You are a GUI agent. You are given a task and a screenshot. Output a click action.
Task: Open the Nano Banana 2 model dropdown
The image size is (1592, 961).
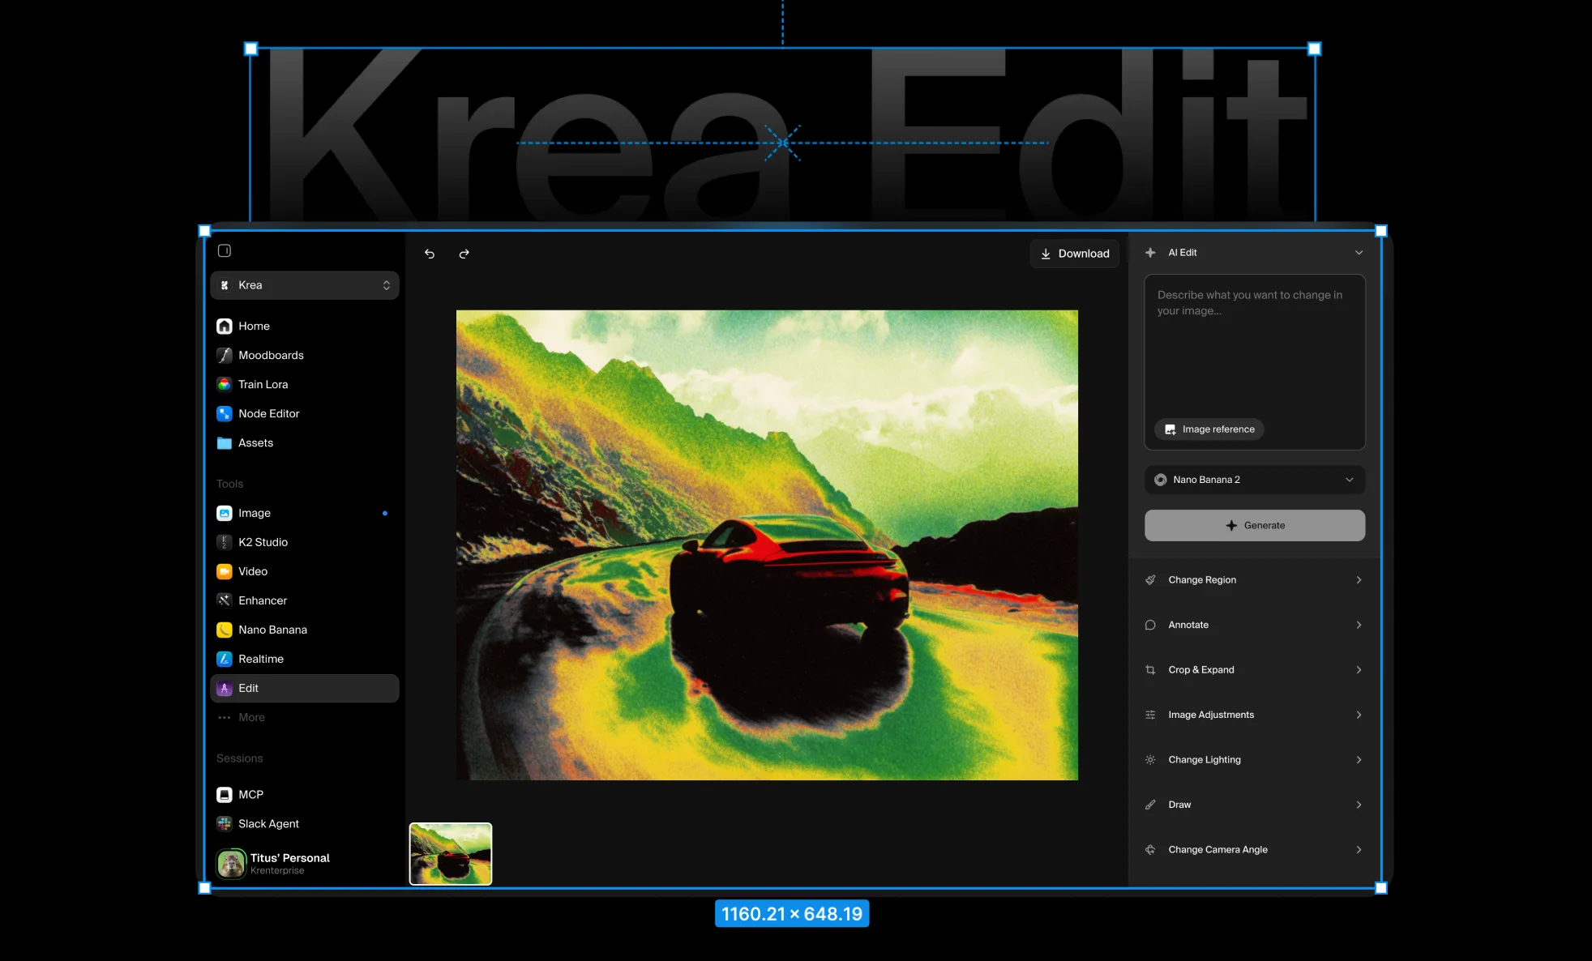point(1255,480)
